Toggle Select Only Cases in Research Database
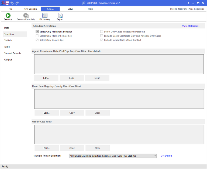207x169 pixels. (x=102, y=32)
